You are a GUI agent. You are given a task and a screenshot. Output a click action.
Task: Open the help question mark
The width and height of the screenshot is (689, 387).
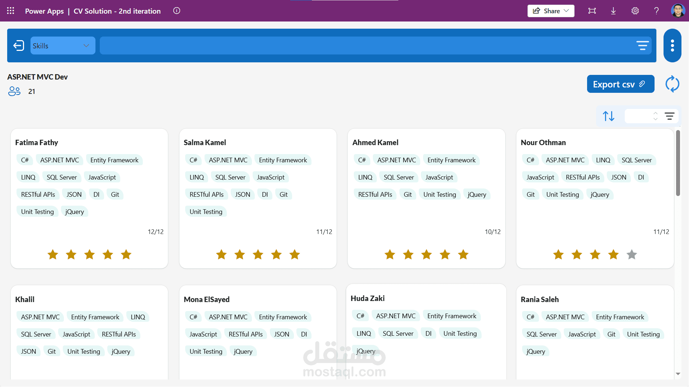click(656, 11)
